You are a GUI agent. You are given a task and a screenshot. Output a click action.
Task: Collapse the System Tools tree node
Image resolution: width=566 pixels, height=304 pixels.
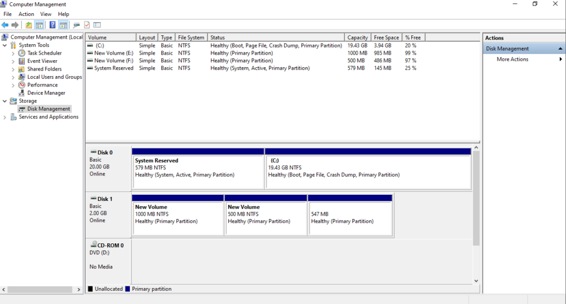click(4, 45)
